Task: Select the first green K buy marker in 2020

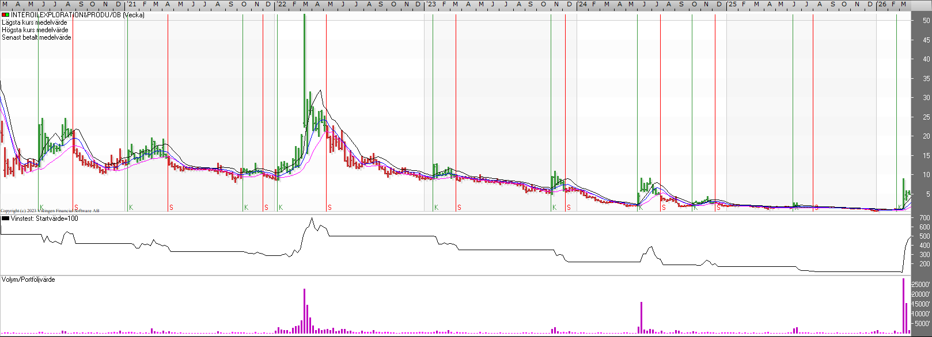Action: [x=41, y=207]
